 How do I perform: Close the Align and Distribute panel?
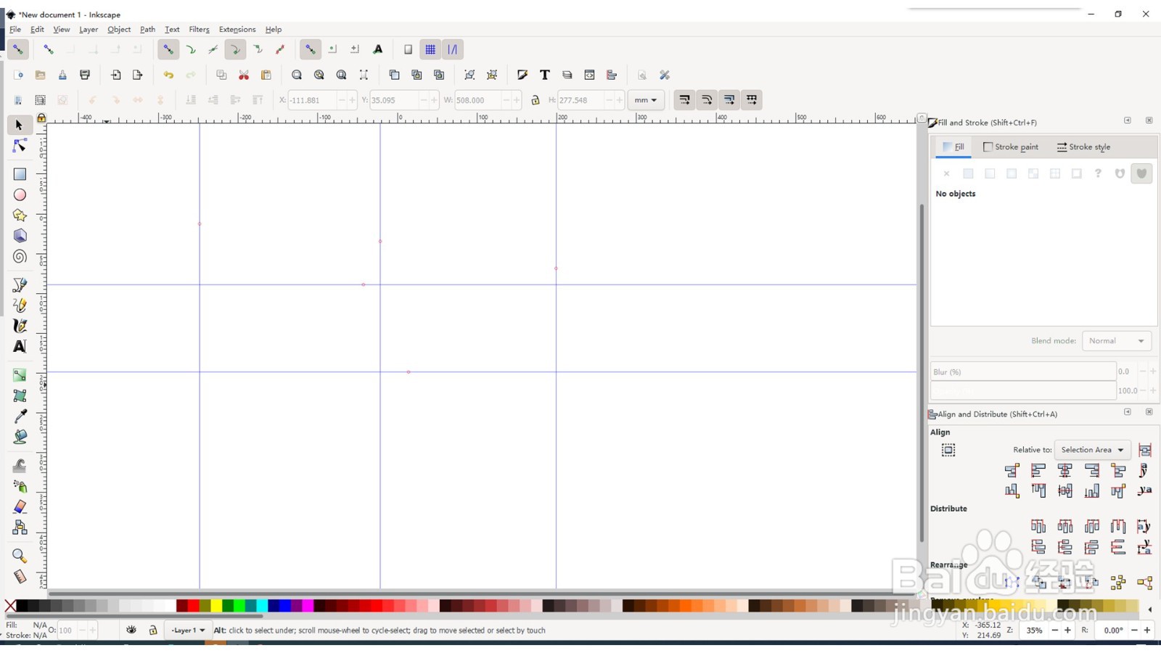[x=1149, y=412]
